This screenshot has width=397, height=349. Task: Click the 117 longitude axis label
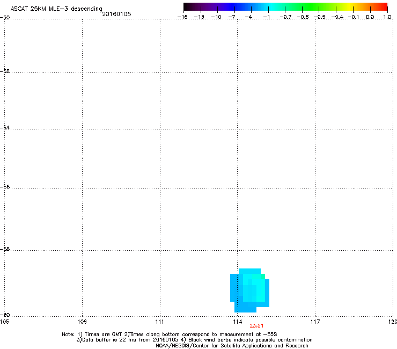click(x=315, y=322)
